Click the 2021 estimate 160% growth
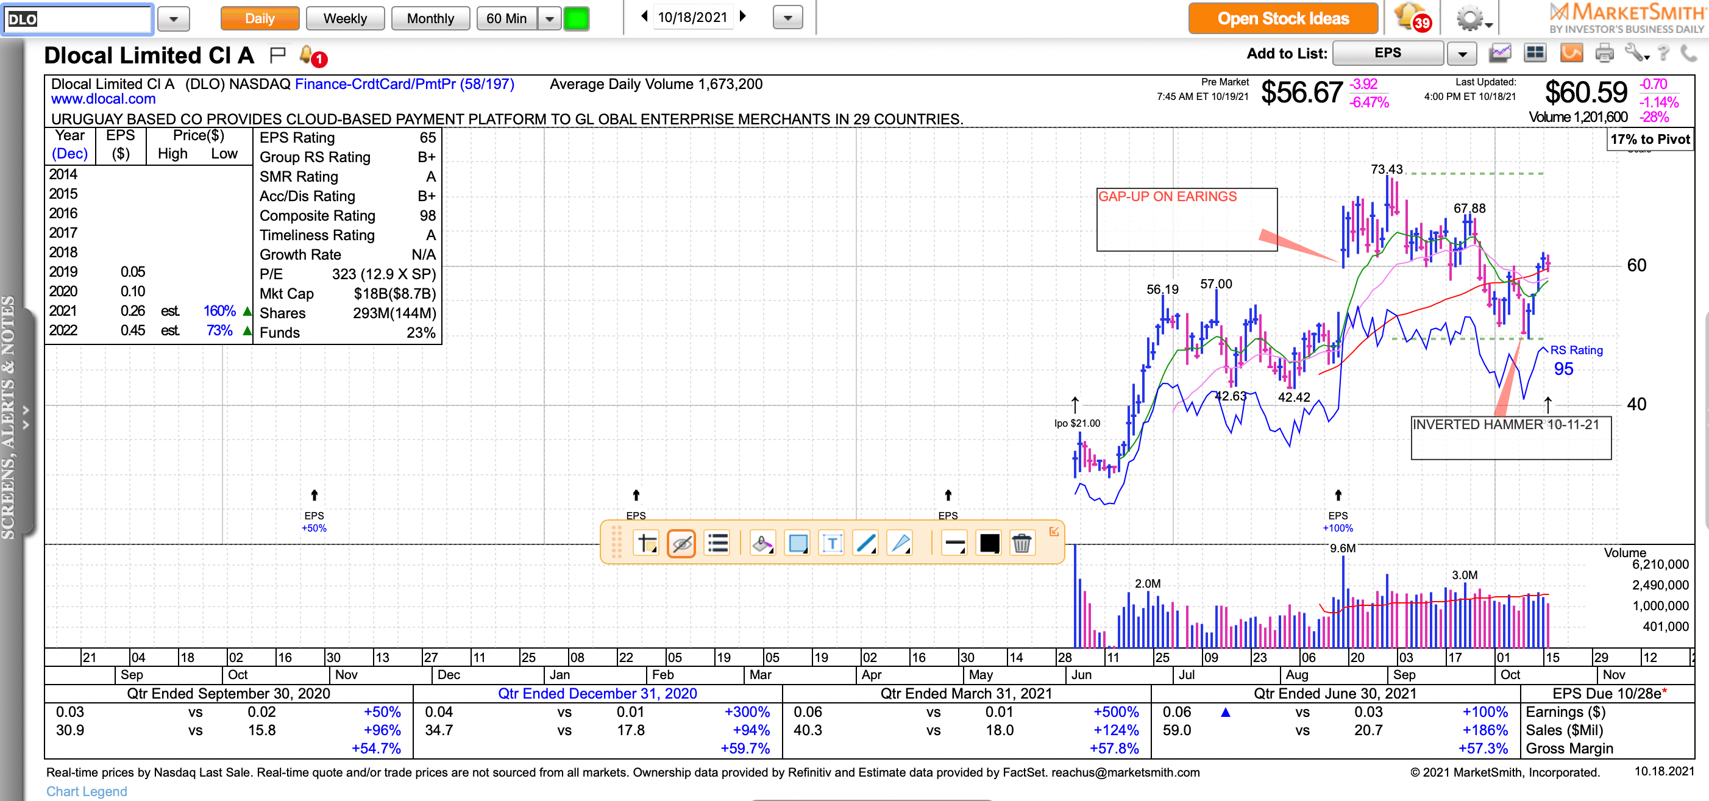Image resolution: width=1709 pixels, height=801 pixels. click(219, 310)
